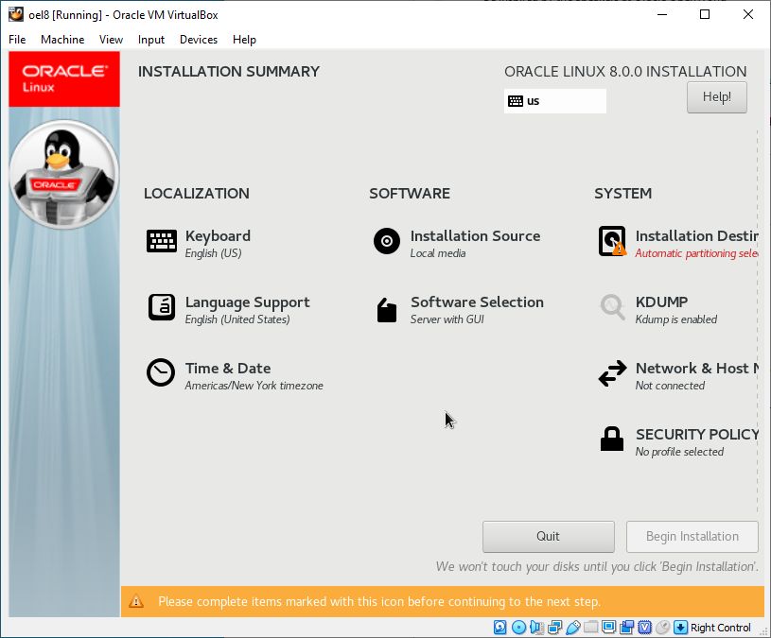
Task: Click the 'Server with GUI' text
Action: pyautogui.click(x=447, y=319)
